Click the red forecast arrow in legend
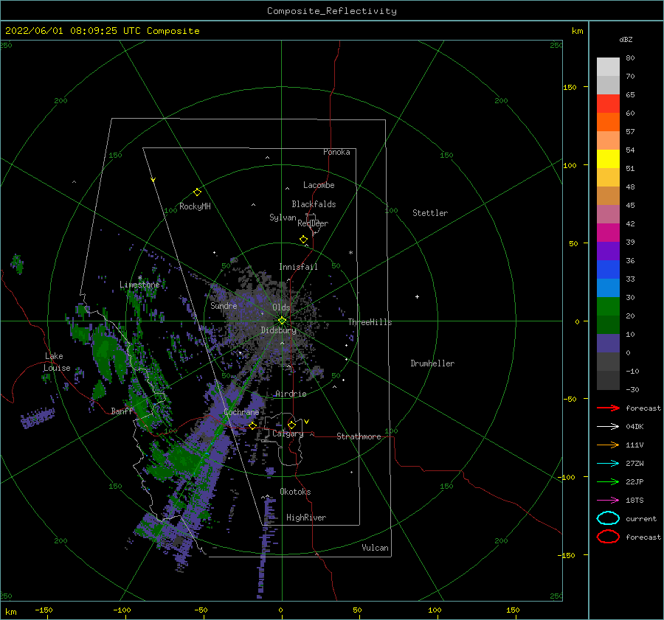664x620 pixels. coord(608,408)
